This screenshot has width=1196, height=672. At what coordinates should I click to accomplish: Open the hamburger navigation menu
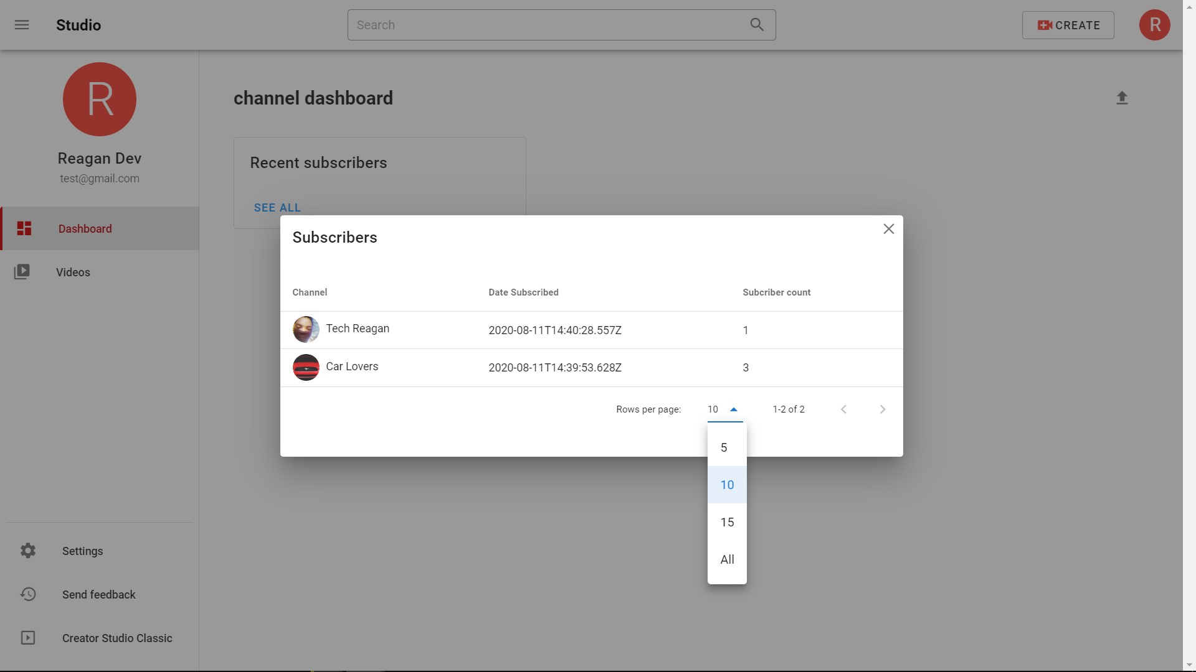(22, 25)
